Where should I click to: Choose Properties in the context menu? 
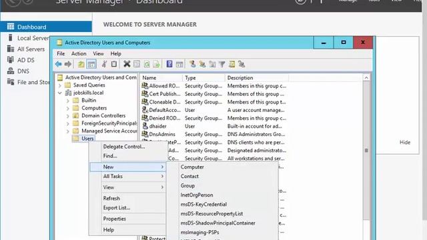point(127,219)
